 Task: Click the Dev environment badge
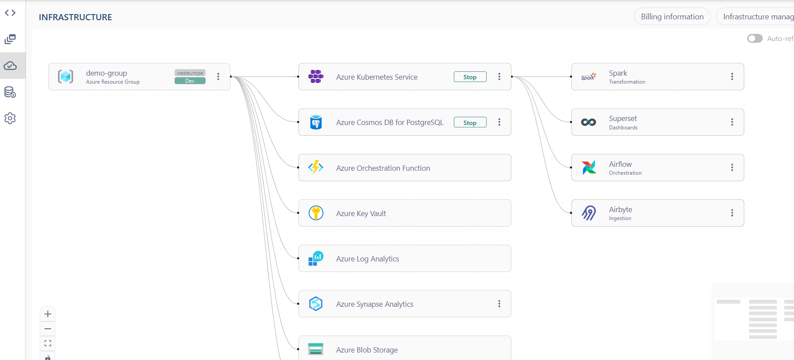click(x=190, y=81)
